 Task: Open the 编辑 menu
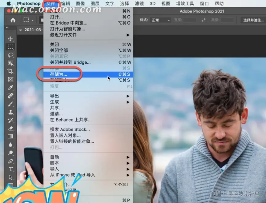(x=66, y=3)
